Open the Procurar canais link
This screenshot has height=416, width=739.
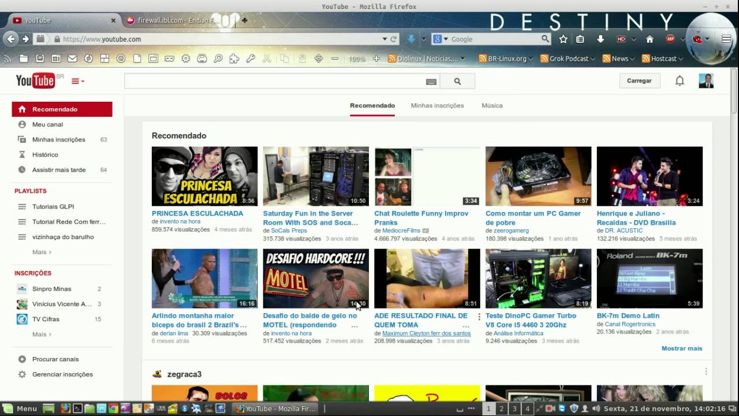click(55, 359)
